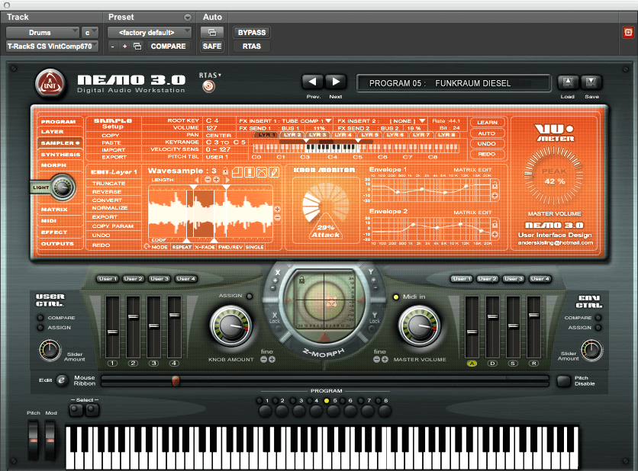Image resolution: width=638 pixels, height=471 pixels.
Task: Zoom in the waveform with the plus icon
Action: (x=277, y=210)
